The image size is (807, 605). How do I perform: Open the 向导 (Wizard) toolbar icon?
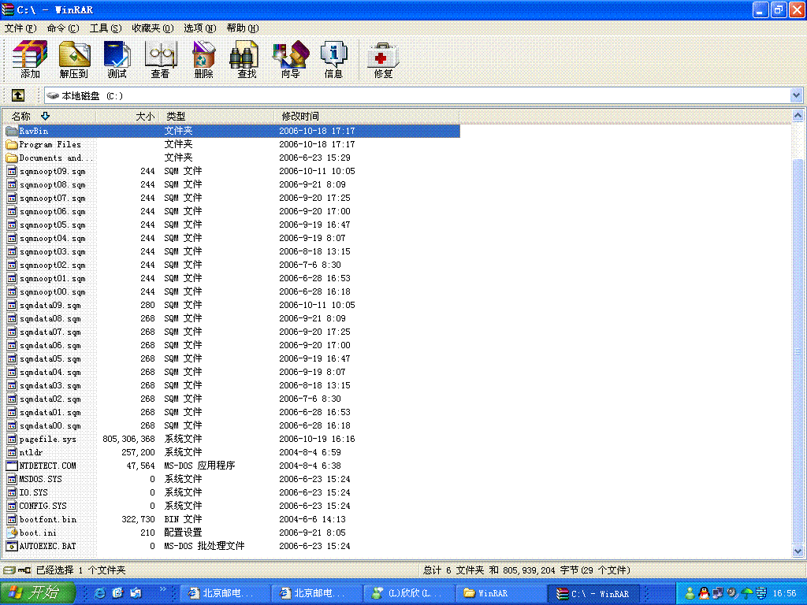coord(290,58)
